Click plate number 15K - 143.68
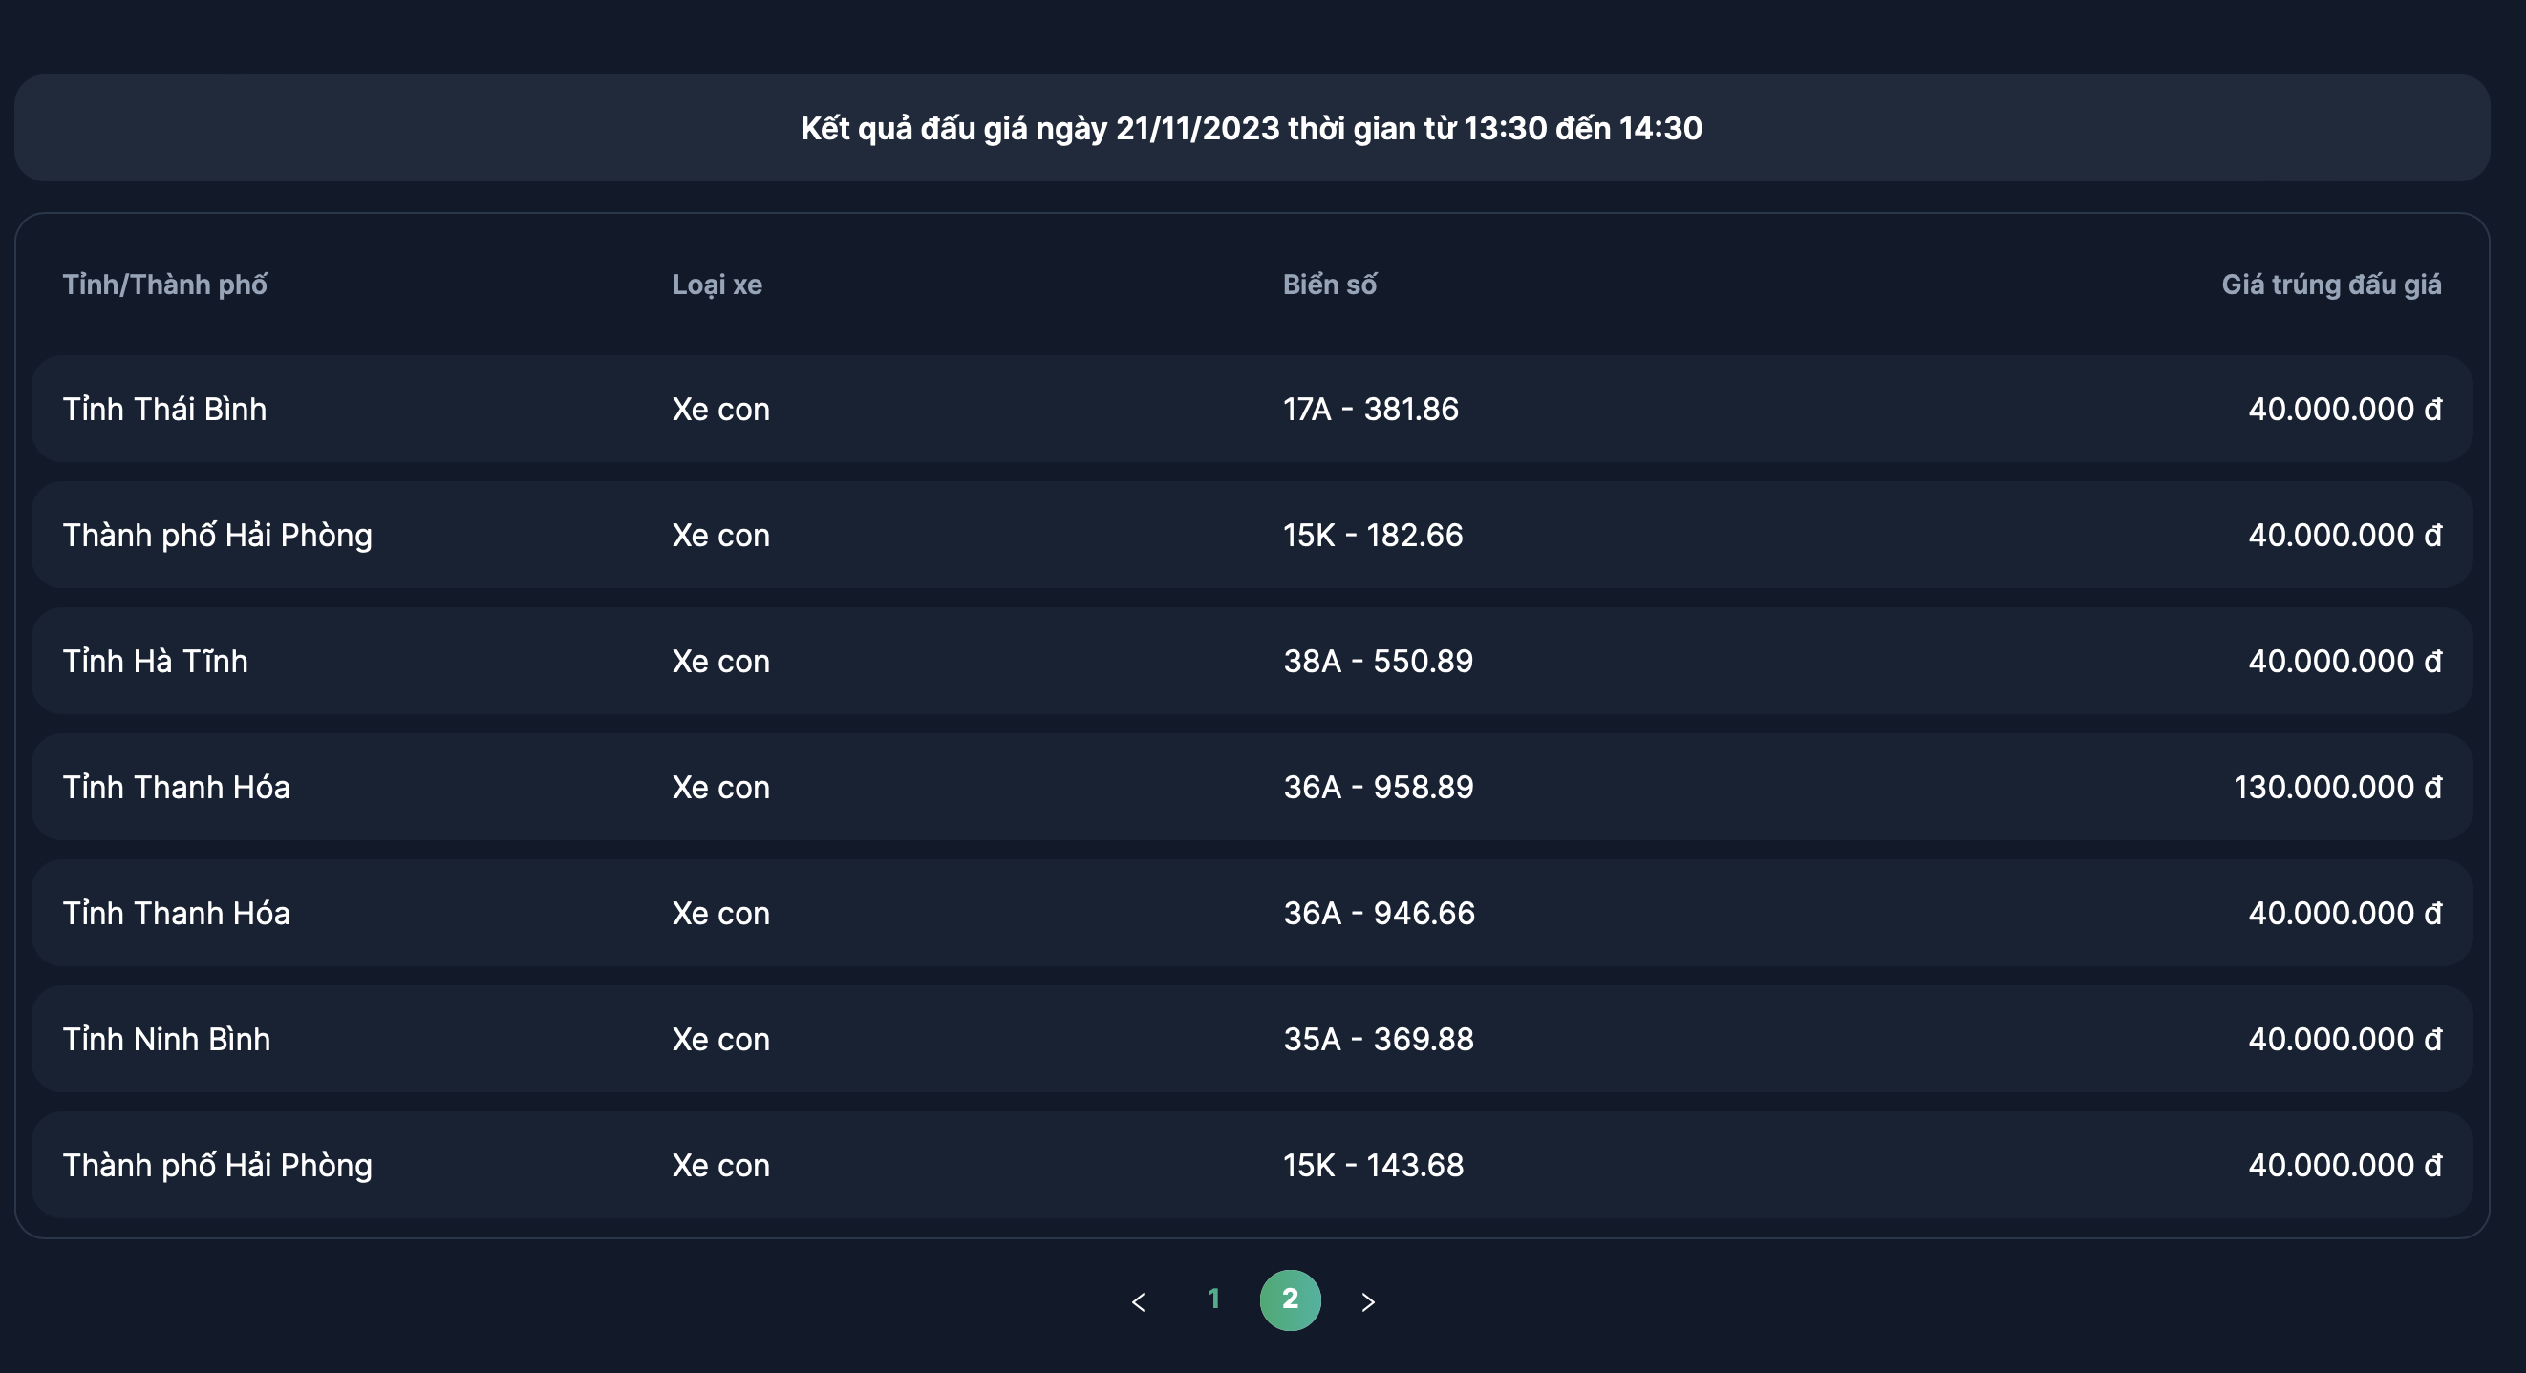This screenshot has height=1373, width=2526. pyautogui.click(x=1373, y=1165)
